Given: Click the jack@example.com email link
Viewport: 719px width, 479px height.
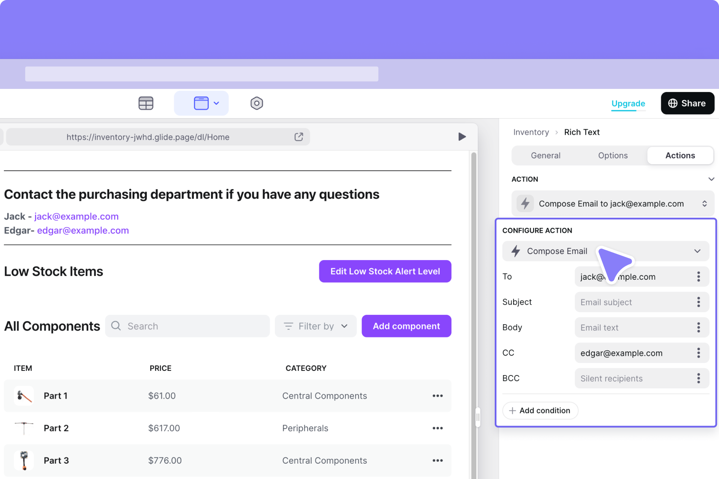Looking at the screenshot, I should coord(76,216).
